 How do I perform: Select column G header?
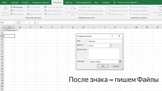click(x=73, y=27)
